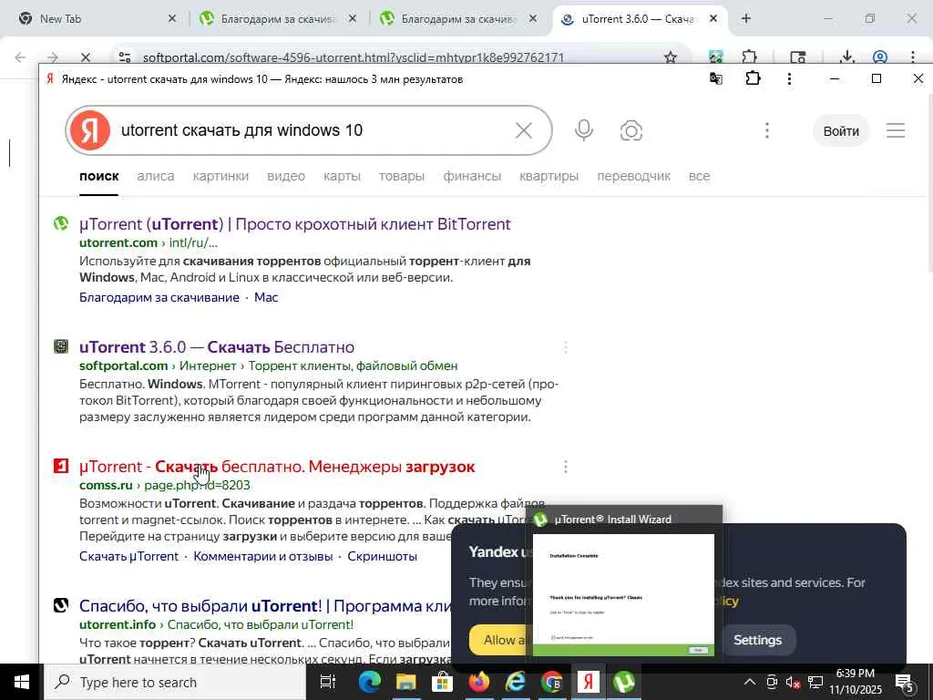Open utorrent.info Спасибо result

pyautogui.click(x=265, y=606)
